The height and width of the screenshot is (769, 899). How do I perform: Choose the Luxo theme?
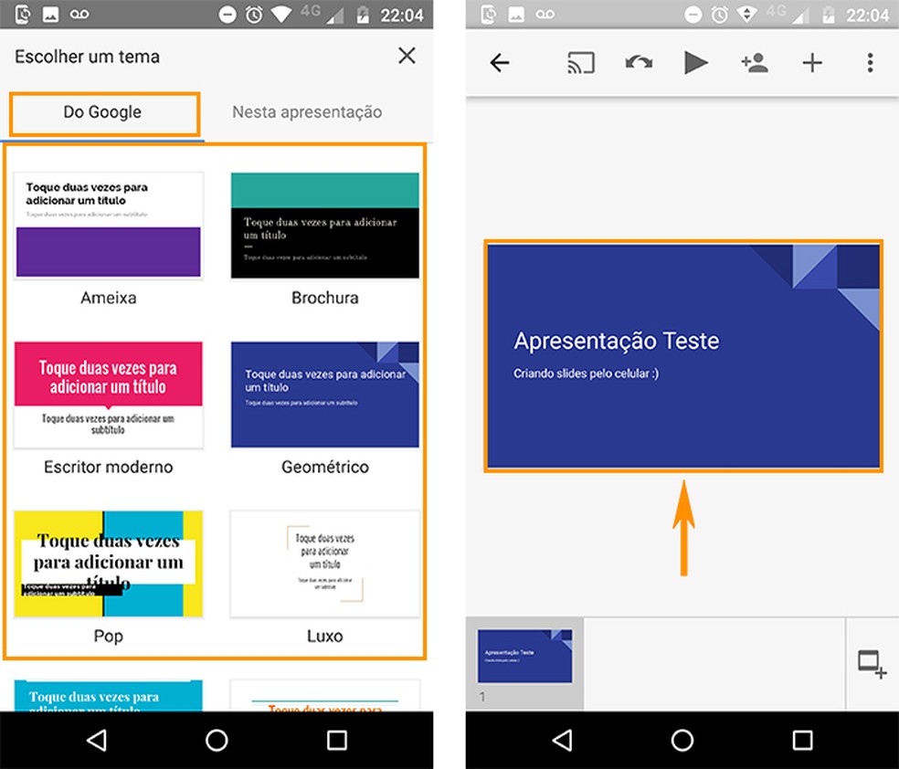point(324,564)
